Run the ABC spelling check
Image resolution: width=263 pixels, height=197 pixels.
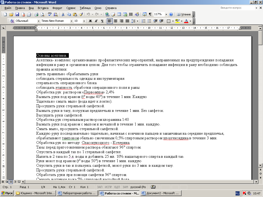pyautogui.click(x=50, y=14)
